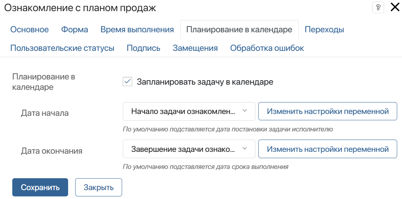The width and height of the screenshot is (402, 199).
Task: Expand the Дата начала dropdown chevron
Action: click(245, 111)
